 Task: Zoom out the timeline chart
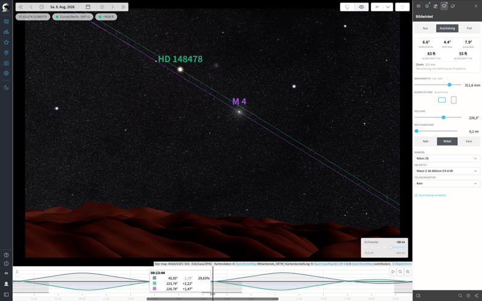400,272
